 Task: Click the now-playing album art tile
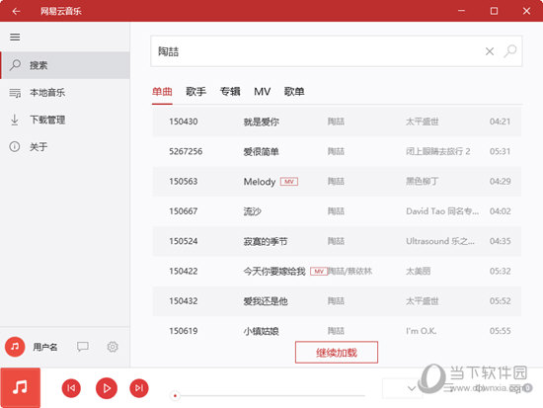(20, 387)
